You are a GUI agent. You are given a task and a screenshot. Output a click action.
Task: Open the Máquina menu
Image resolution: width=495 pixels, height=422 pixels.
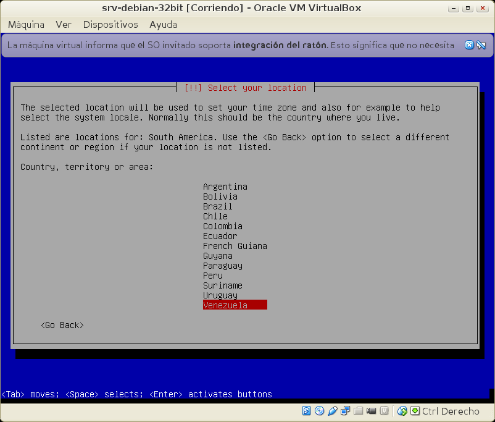[x=26, y=25]
